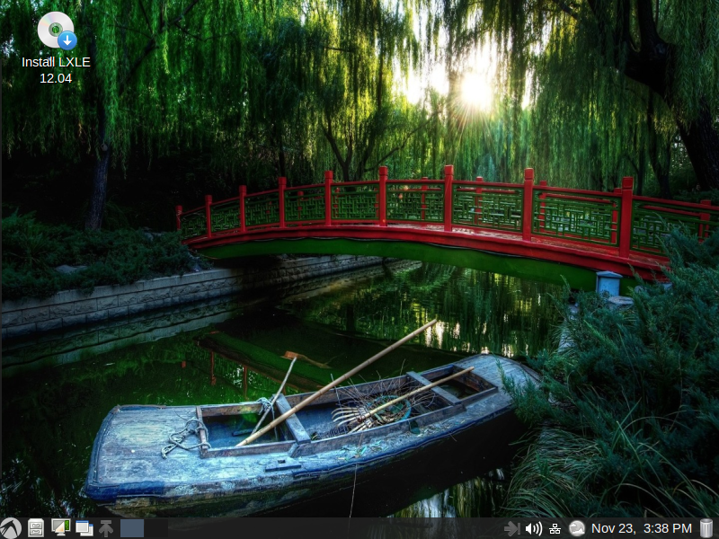The height and width of the screenshot is (539, 719).
Task: Select the blue workspace pager box
Action: (132, 528)
